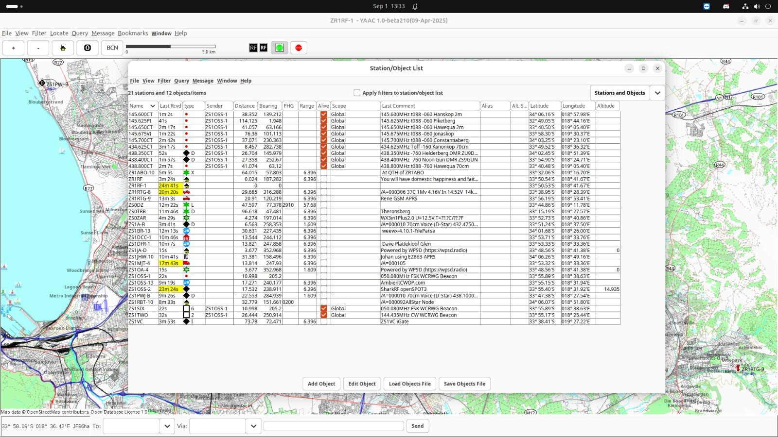Open TeamViewer from the system tray
This screenshot has width=778, height=437.
707,6
